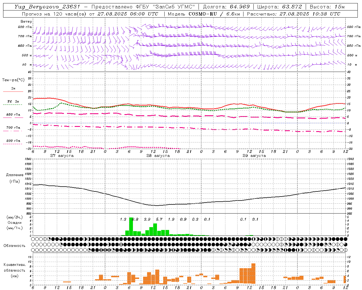Click the forecast header Прогноз на 120 часа(ов)
The height and width of the screenshot is (290, 362).
tap(54, 14)
